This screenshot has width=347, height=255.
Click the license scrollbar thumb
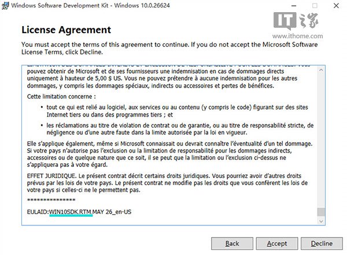point(321,212)
